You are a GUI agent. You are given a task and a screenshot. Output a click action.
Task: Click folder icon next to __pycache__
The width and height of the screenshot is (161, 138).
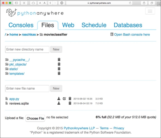(x=7, y=59)
